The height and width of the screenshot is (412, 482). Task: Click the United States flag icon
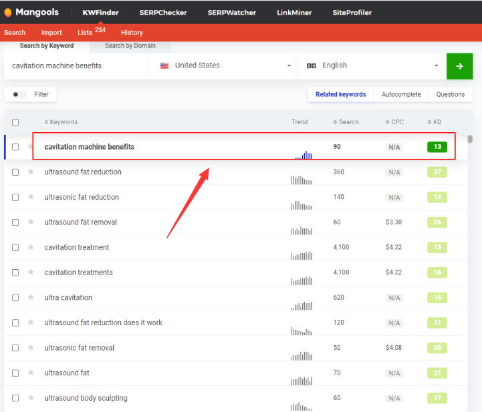[164, 65]
